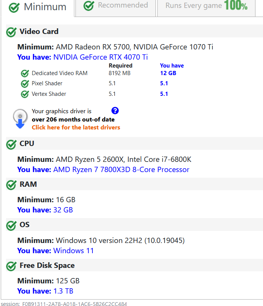
Task: Select the NVIDIA GeForce RTX 4070 Ti text
Action: coord(100,57)
